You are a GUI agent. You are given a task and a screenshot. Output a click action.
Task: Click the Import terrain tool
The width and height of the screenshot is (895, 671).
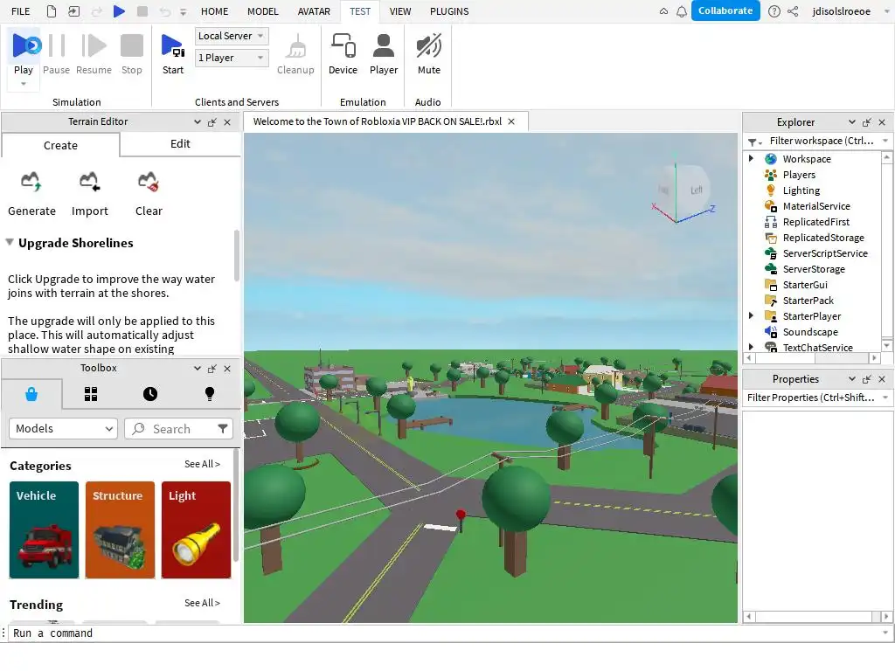(90, 194)
